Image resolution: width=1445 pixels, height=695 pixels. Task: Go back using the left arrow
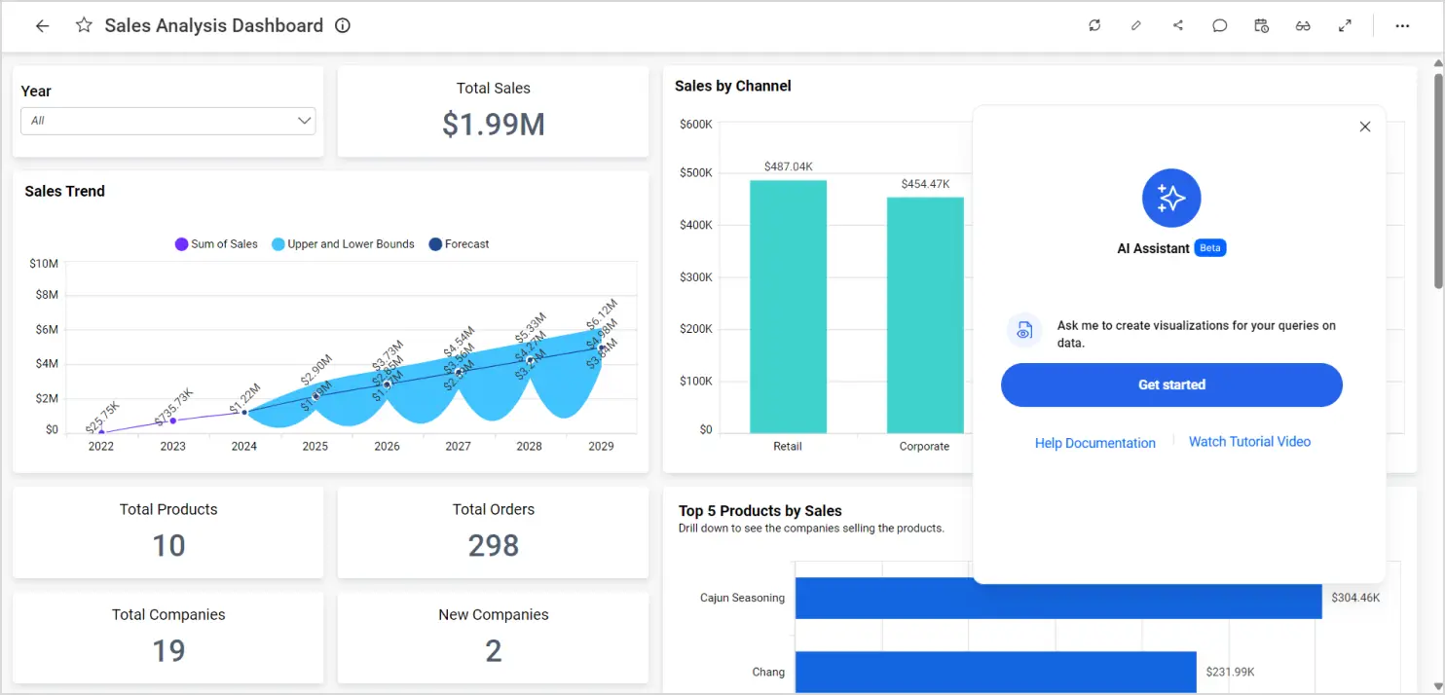[42, 26]
